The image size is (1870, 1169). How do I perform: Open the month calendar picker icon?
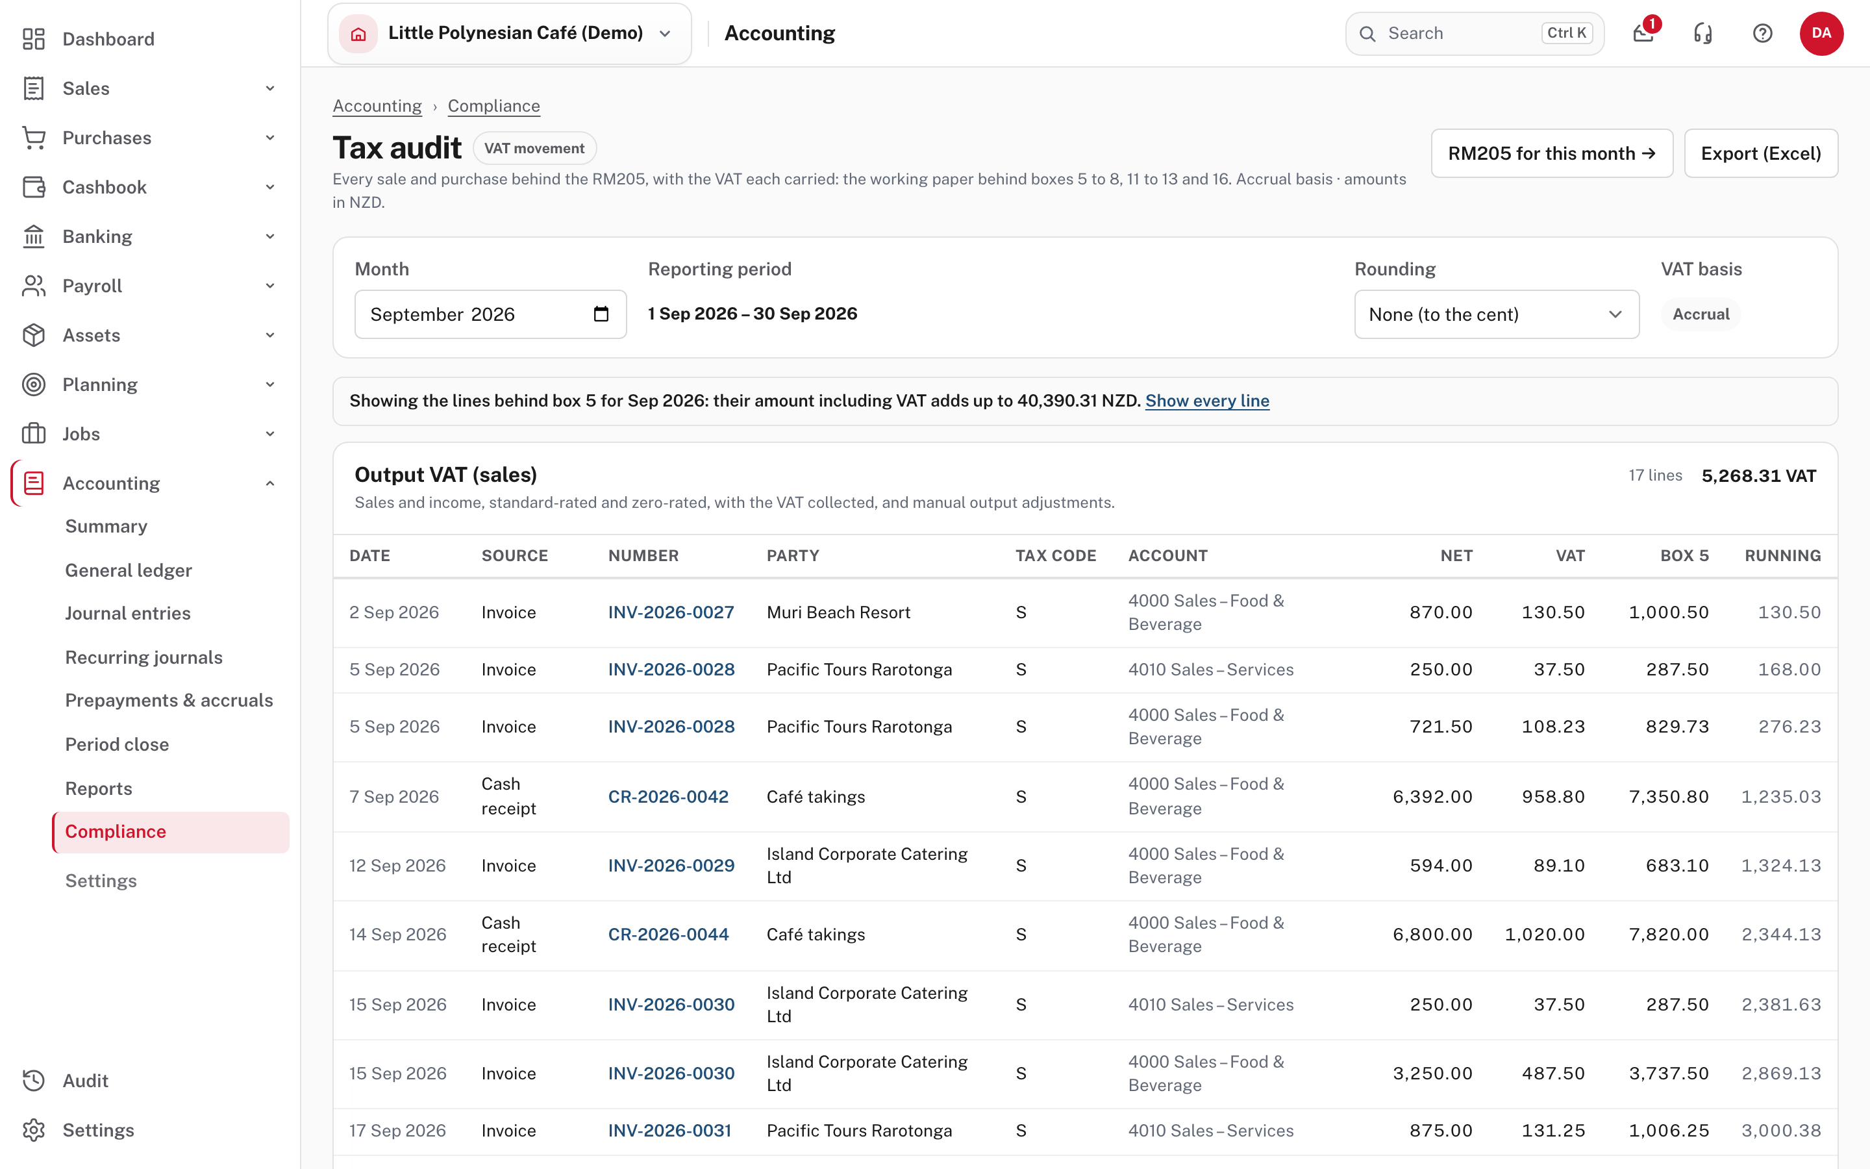601,314
